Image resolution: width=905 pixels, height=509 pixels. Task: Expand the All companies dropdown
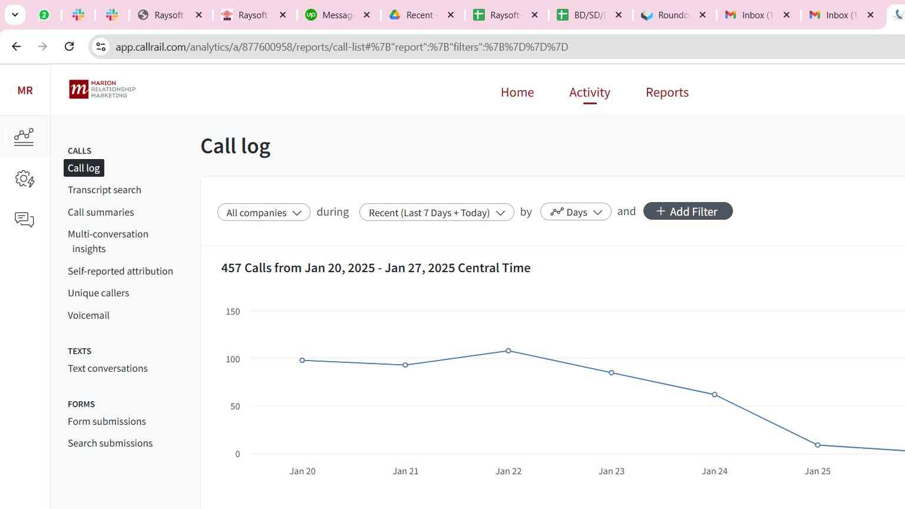(x=264, y=212)
